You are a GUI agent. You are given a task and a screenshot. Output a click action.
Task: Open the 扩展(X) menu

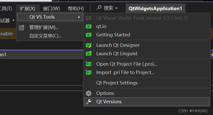[x=28, y=9]
